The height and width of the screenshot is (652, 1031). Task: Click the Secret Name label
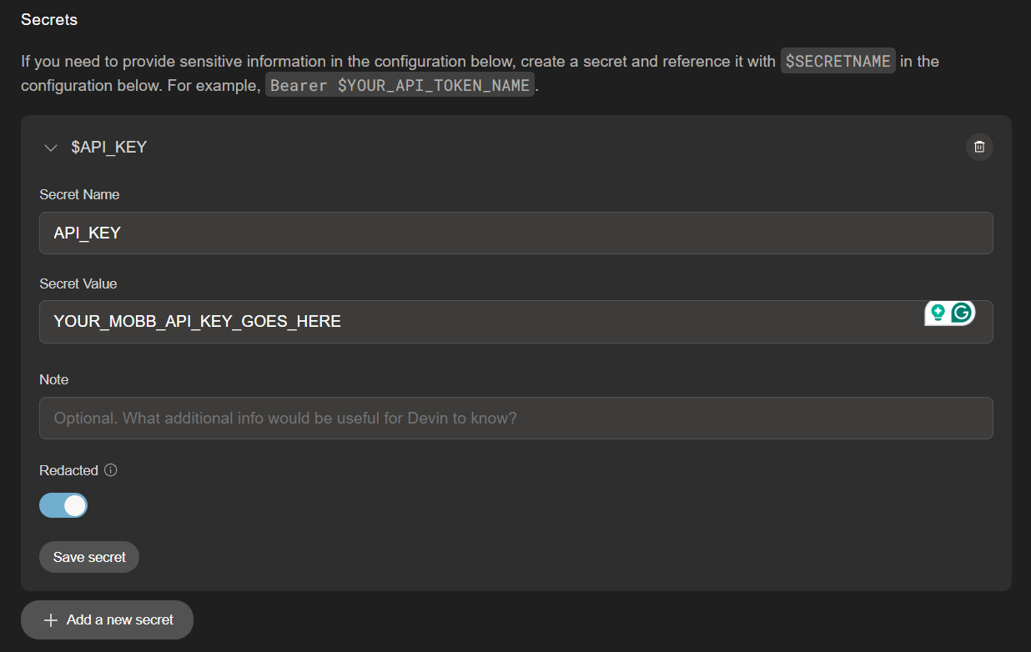coord(79,194)
